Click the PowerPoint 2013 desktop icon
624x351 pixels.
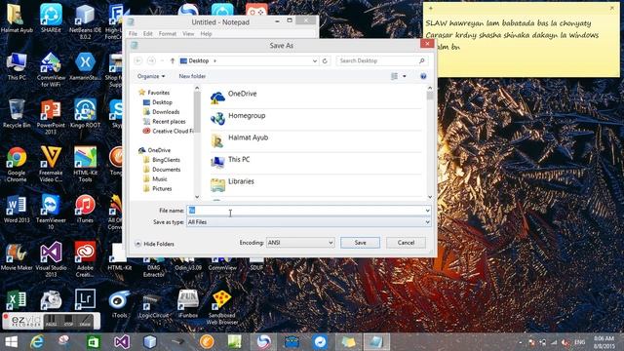(51, 117)
